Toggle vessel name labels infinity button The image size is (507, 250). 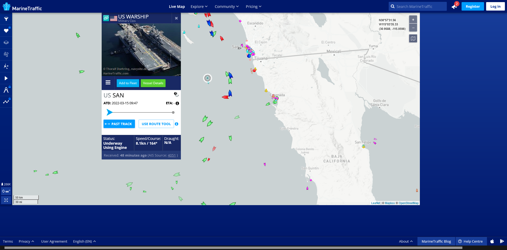click(x=6, y=191)
